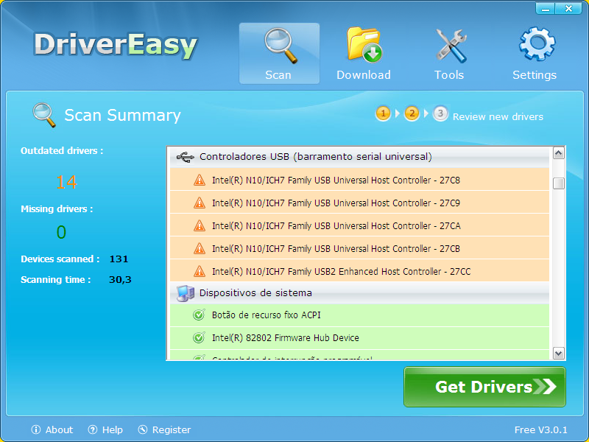Click step 2 circle in the wizard

click(x=412, y=113)
